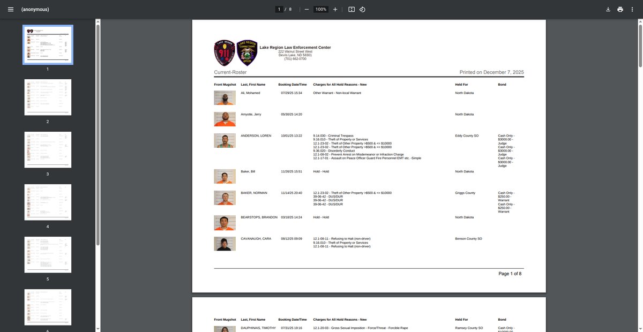Click mugshot of BAKER, NORMAN

pyautogui.click(x=225, y=198)
